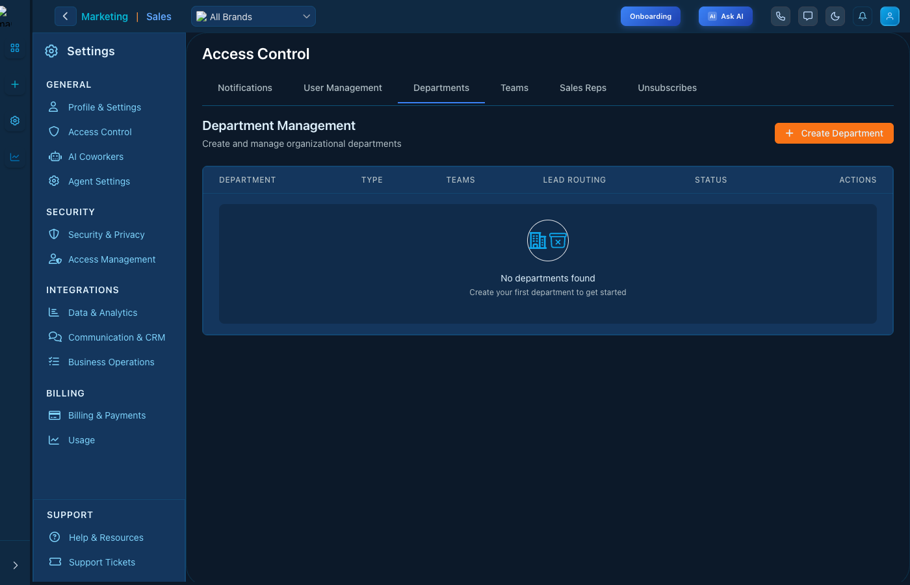Click the LEAD ROUTING column header

click(x=575, y=180)
